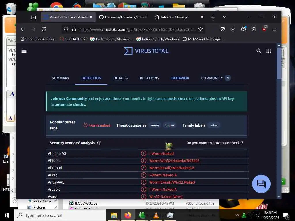Show site security padlock info
This screenshot has width=295, height=221.
74,29
